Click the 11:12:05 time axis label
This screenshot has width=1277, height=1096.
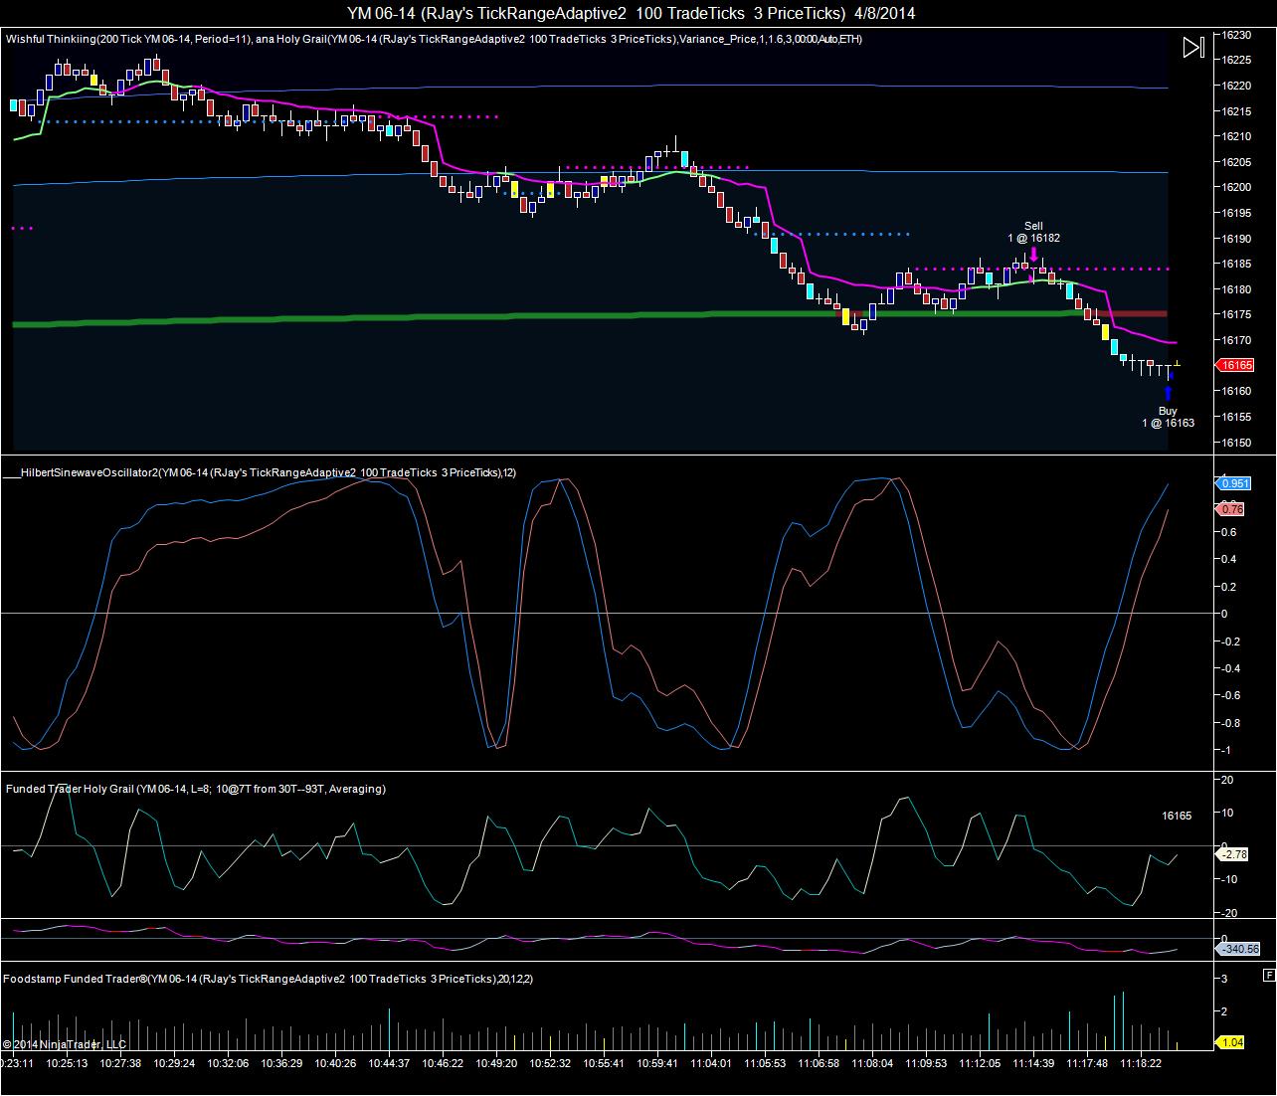coord(980,1062)
